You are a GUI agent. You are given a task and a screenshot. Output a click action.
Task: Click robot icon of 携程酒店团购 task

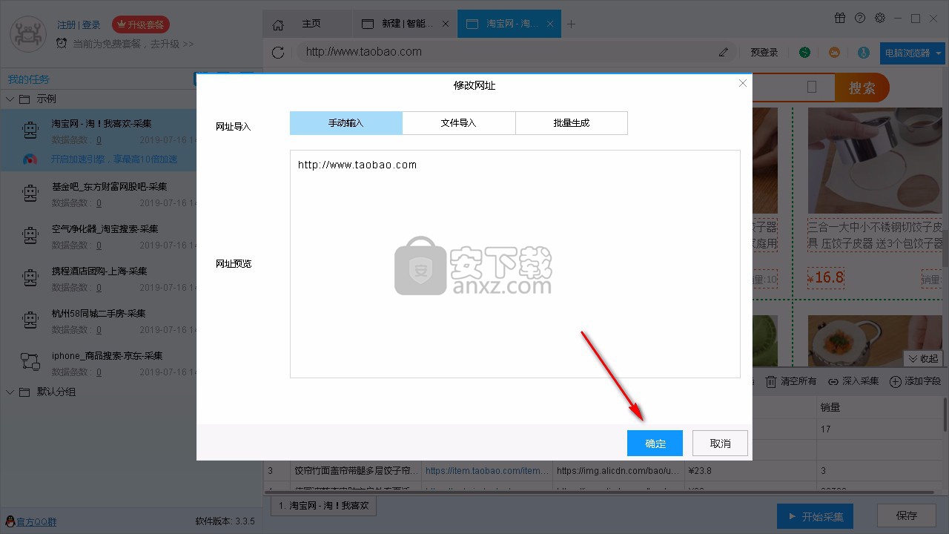pyautogui.click(x=30, y=279)
